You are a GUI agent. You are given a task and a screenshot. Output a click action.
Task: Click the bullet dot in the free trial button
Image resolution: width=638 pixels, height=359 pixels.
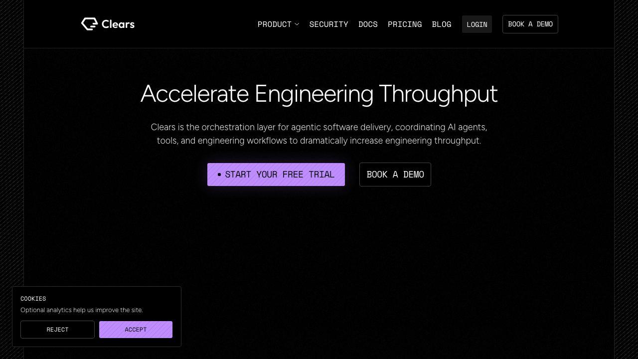click(x=219, y=175)
